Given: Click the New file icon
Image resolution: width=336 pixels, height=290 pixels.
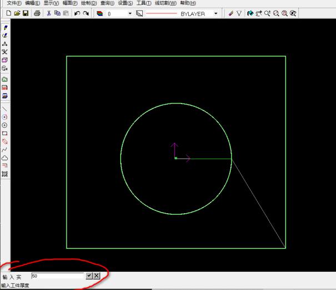Looking at the screenshot, I should [8, 13].
